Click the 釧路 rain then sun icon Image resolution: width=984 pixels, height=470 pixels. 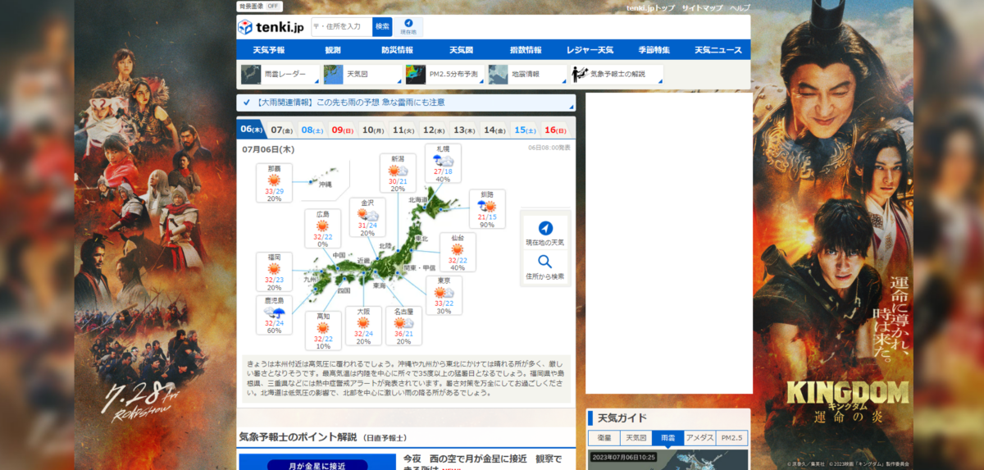[487, 207]
